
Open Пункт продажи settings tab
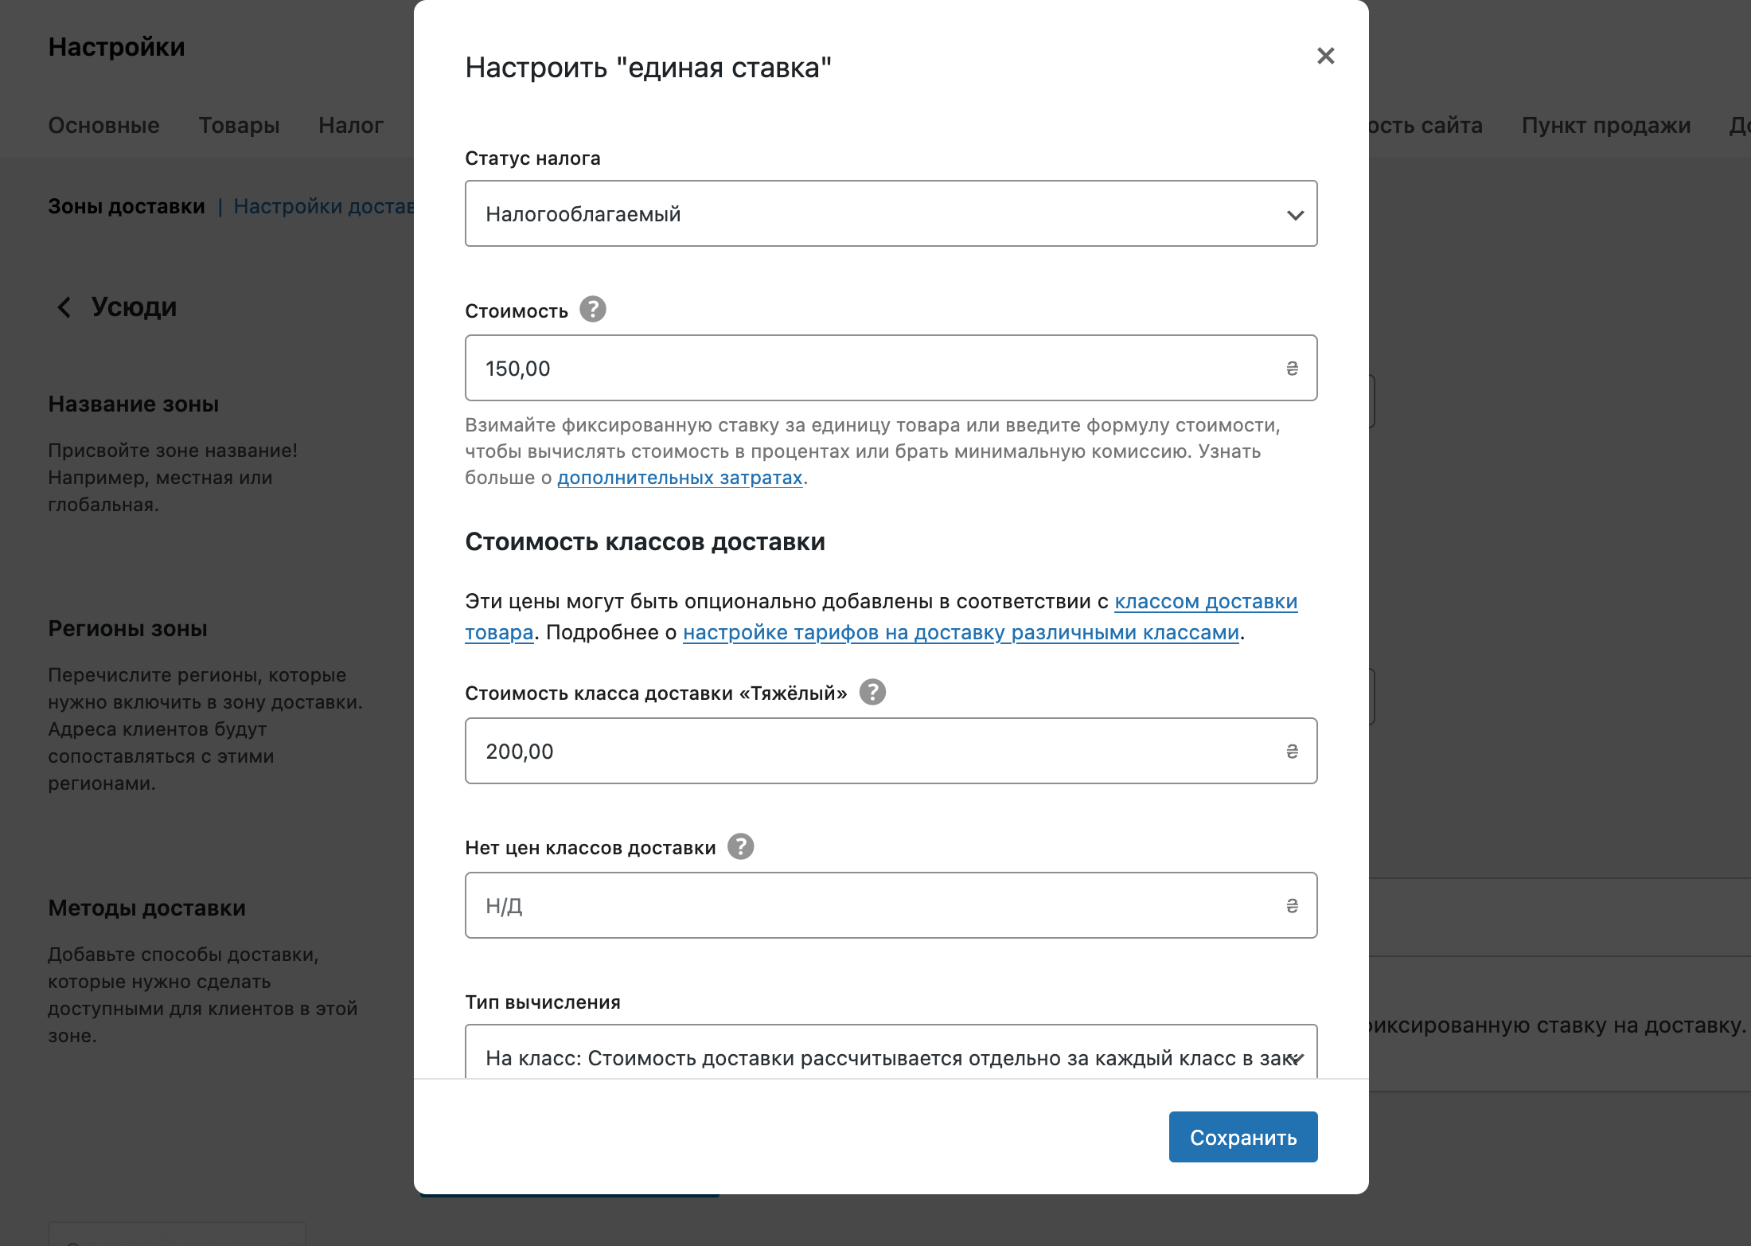[x=1605, y=125]
